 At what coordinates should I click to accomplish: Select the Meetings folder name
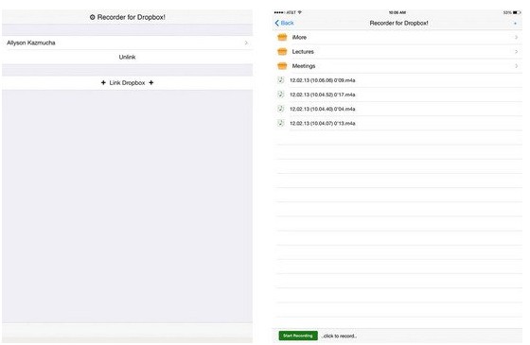coord(304,66)
